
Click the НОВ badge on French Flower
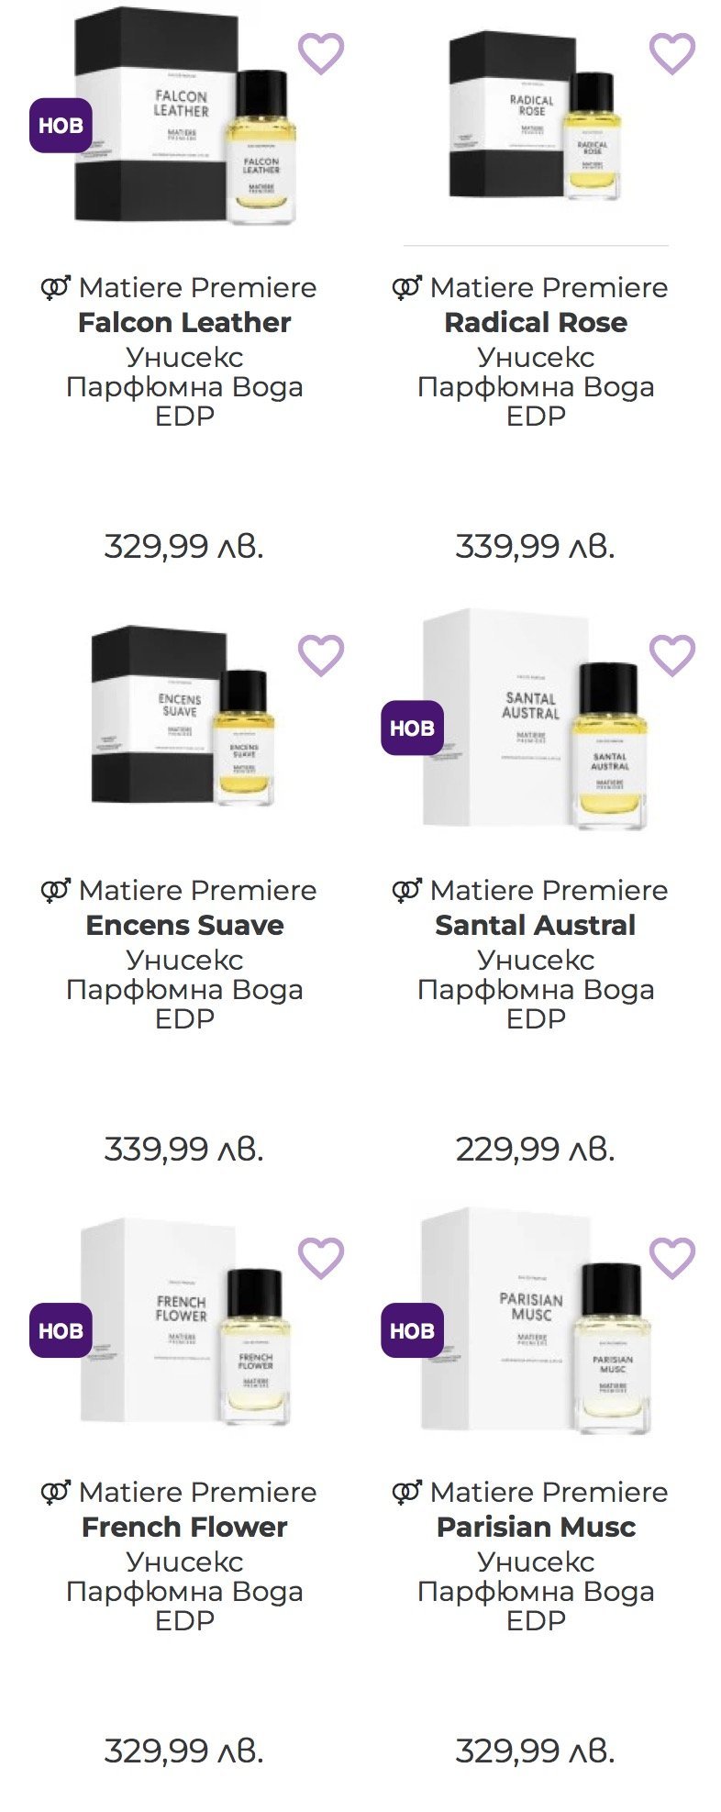pyautogui.click(x=61, y=1330)
